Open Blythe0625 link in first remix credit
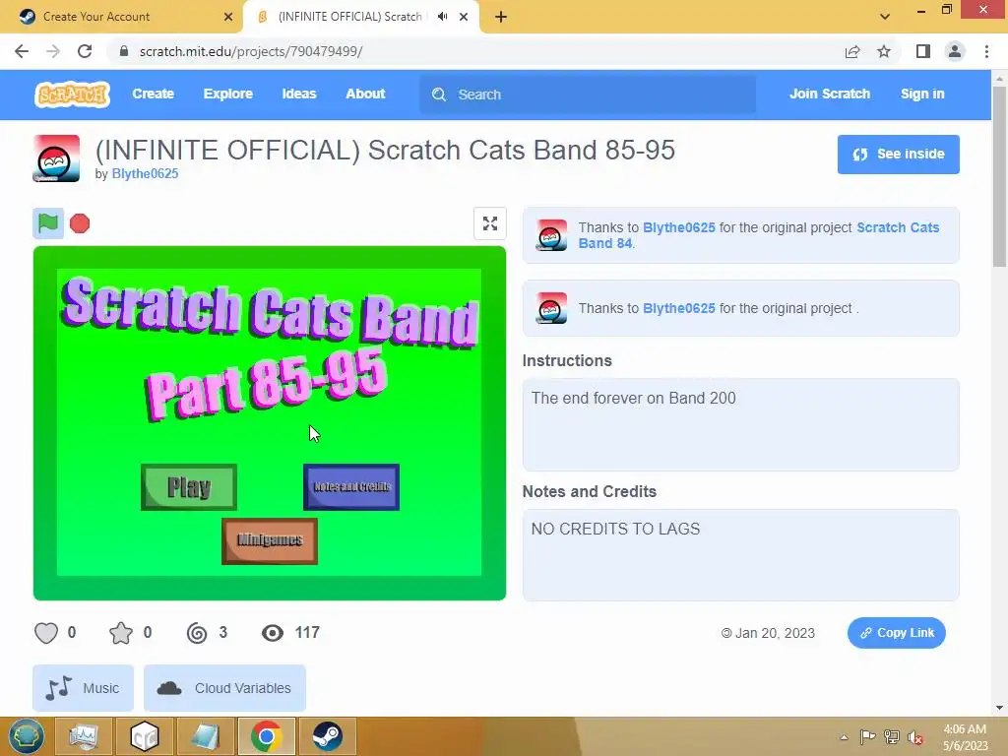This screenshot has height=756, width=1008. click(679, 227)
